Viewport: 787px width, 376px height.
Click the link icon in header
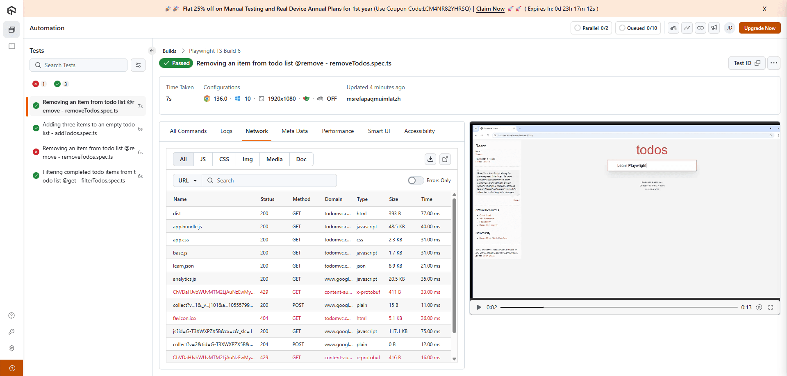pos(701,28)
